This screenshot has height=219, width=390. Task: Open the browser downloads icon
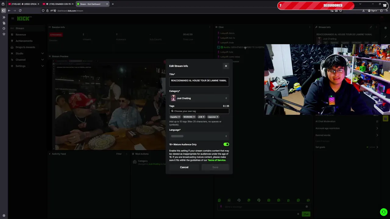(x=363, y=11)
